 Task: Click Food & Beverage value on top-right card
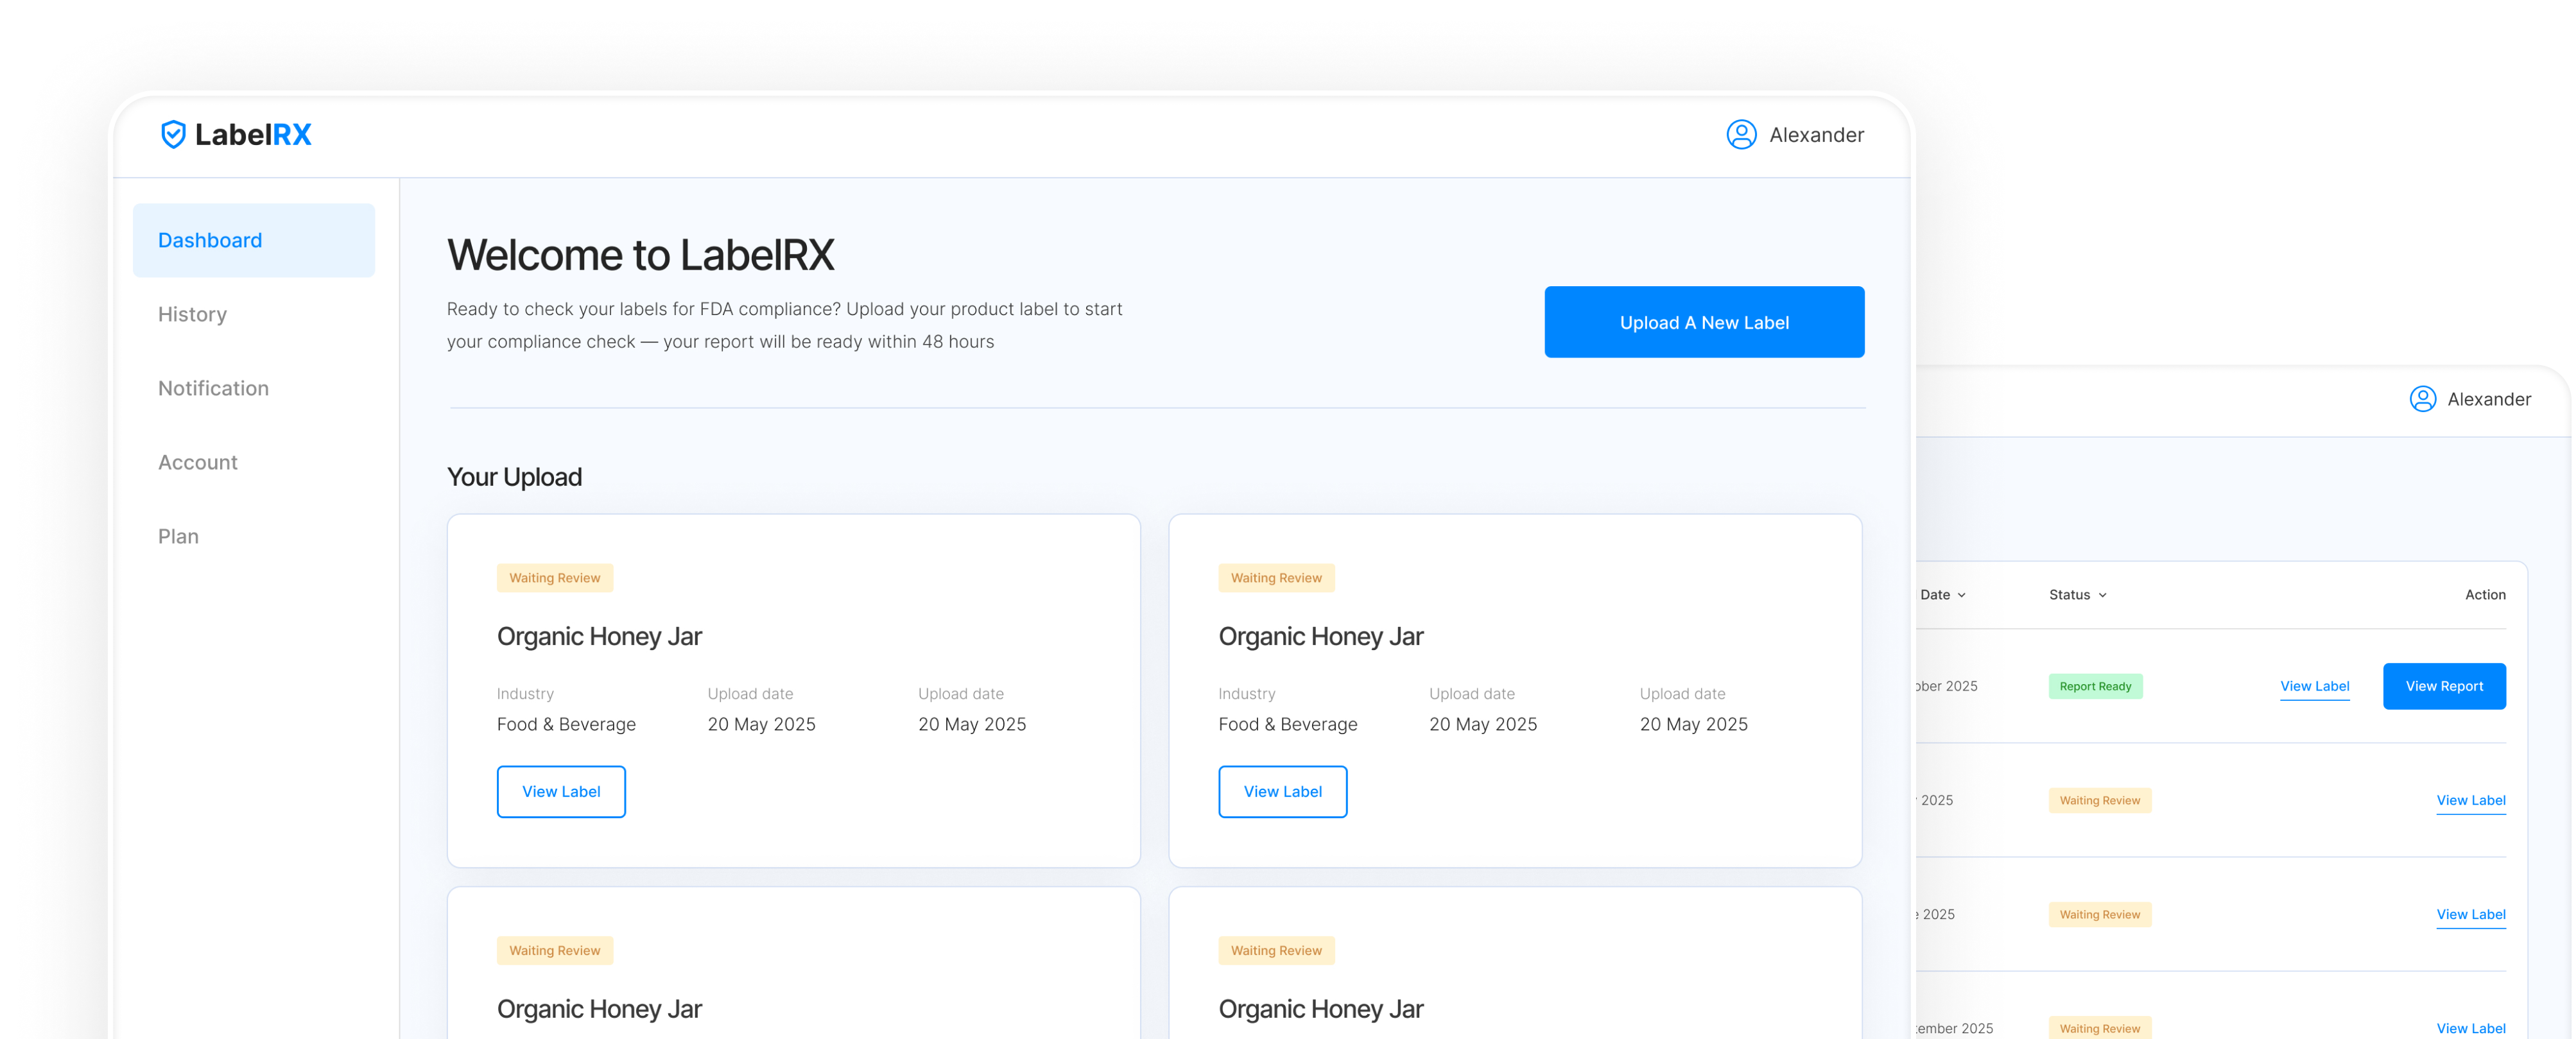pyautogui.click(x=1287, y=724)
